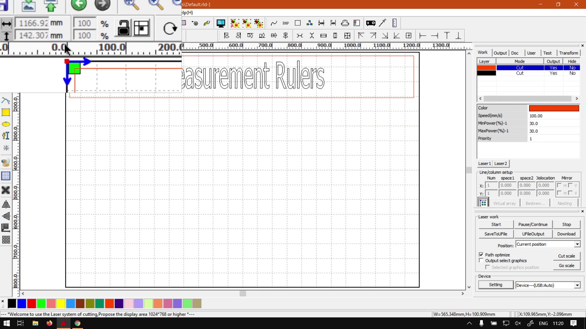Viewport: 586px width, 329px height.
Task: Click the delete X icon in left toolbar
Action: point(6,190)
